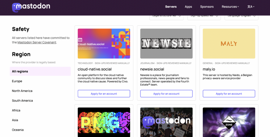Click the Safety heading
This screenshot has width=270, height=137.
pyautogui.click(x=21, y=29)
